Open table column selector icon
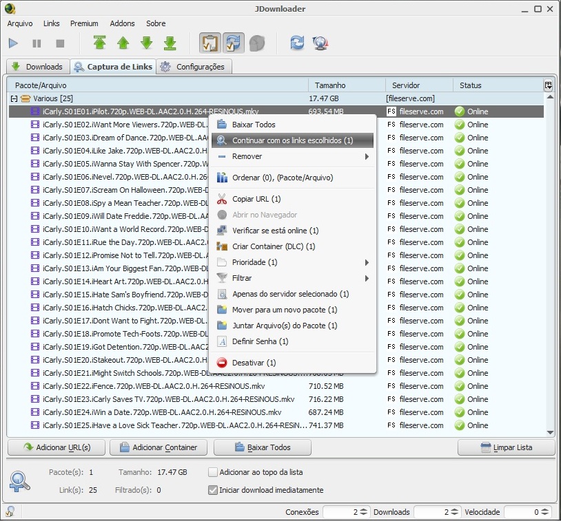The height and width of the screenshot is (521, 561). (548, 85)
